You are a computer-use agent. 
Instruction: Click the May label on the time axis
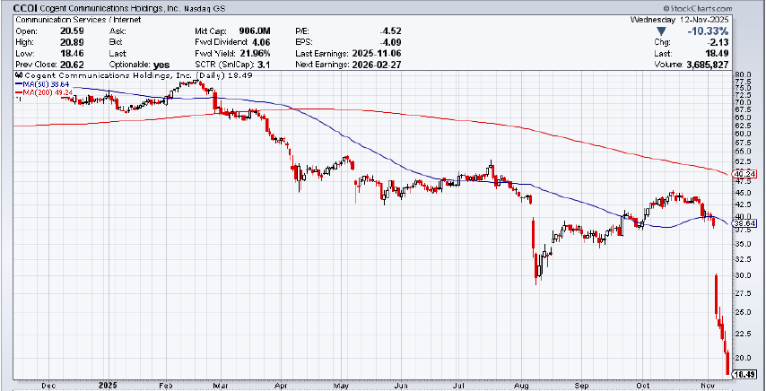pos(342,385)
